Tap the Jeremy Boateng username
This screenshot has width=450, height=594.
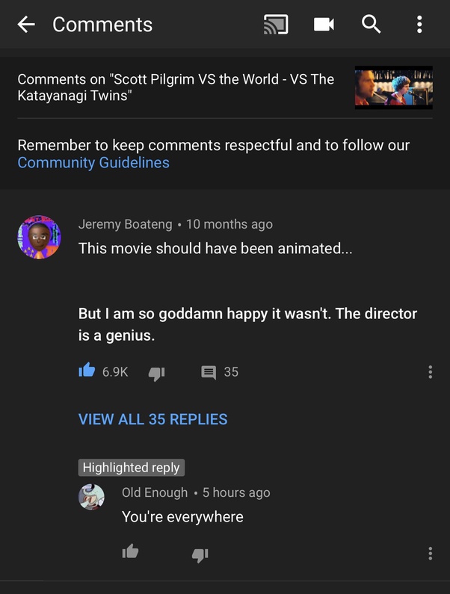point(125,224)
